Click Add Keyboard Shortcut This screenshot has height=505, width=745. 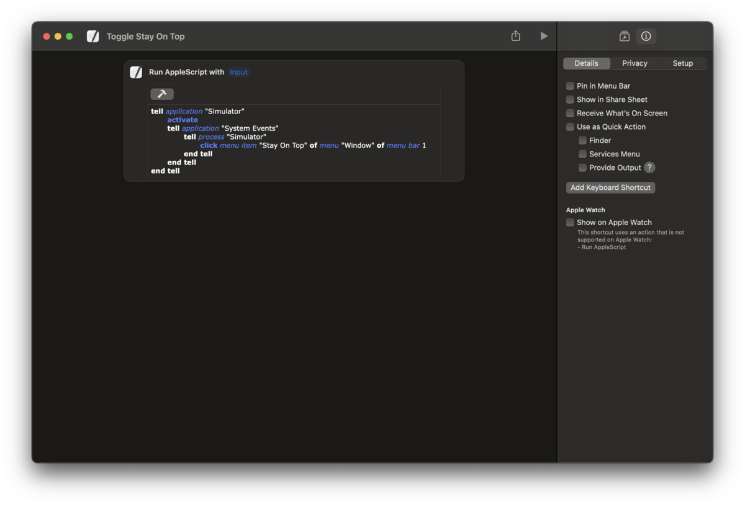pyautogui.click(x=610, y=187)
